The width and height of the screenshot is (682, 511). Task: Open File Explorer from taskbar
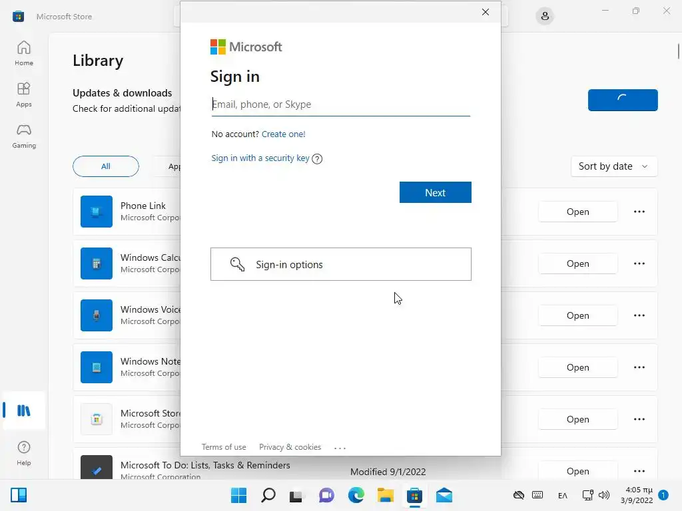click(386, 495)
